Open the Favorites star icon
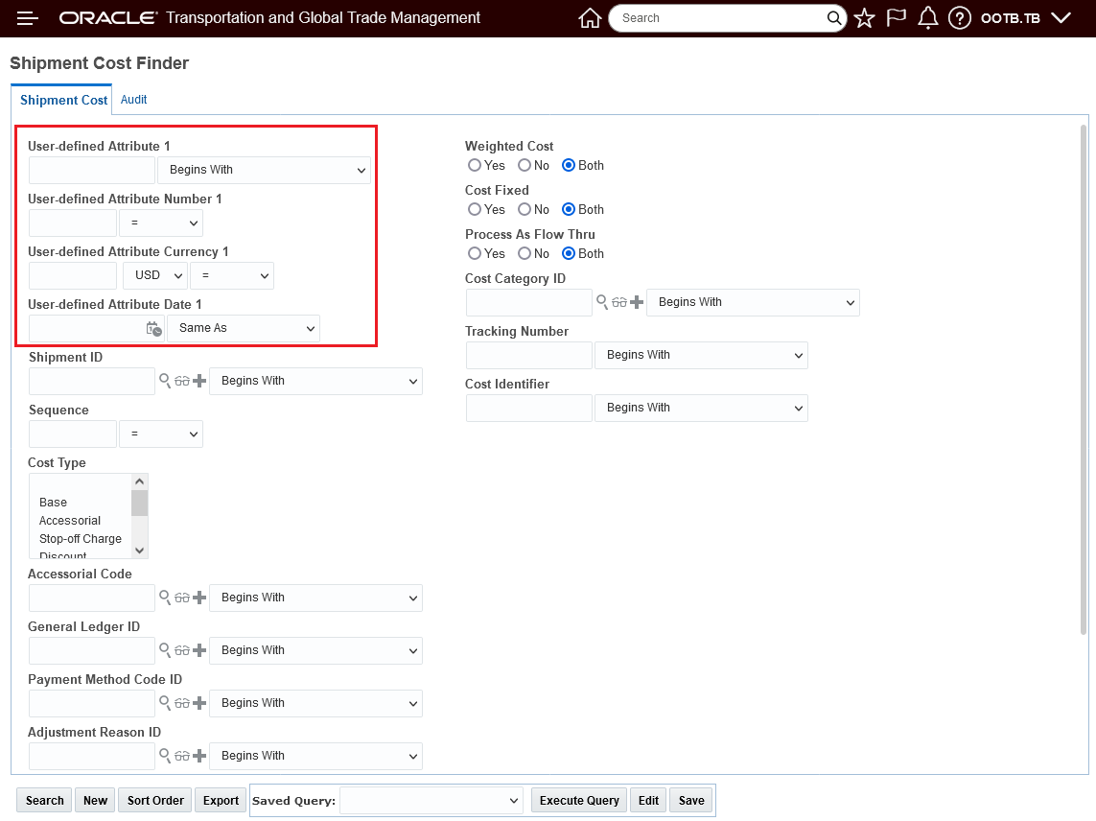Image resolution: width=1096 pixels, height=821 pixels. [864, 18]
